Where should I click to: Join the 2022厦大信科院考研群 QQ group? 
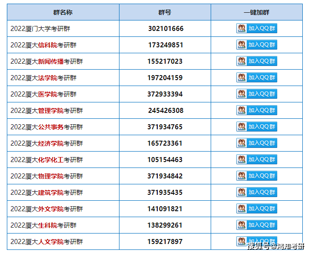click(x=256, y=45)
